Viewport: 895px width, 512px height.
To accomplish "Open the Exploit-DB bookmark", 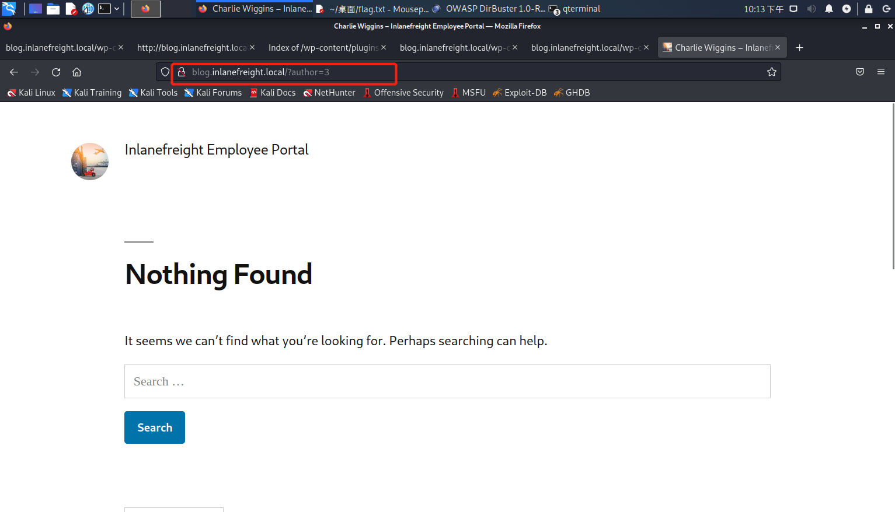I will (x=520, y=93).
